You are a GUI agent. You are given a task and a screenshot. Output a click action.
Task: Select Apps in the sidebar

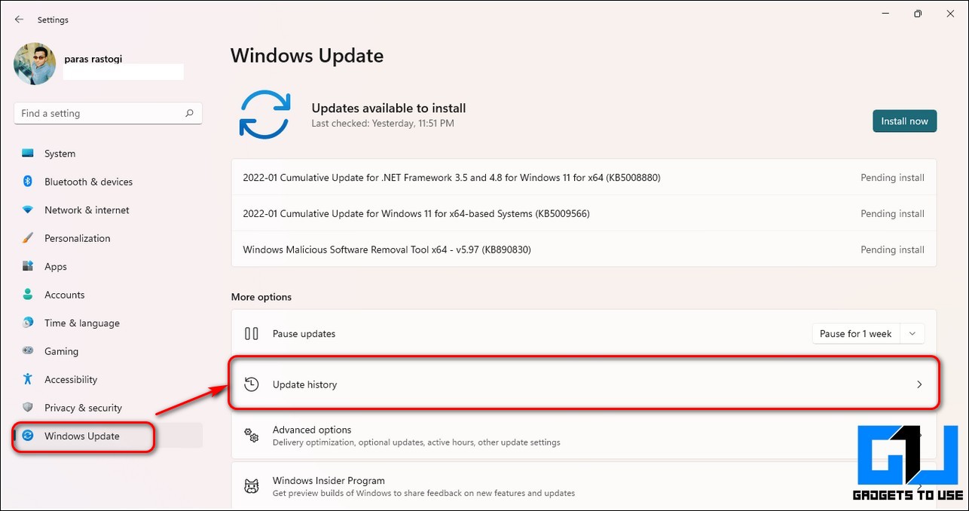(x=55, y=267)
